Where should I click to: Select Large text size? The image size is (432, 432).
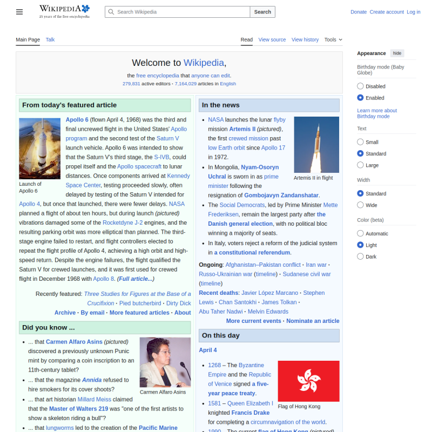click(360, 165)
